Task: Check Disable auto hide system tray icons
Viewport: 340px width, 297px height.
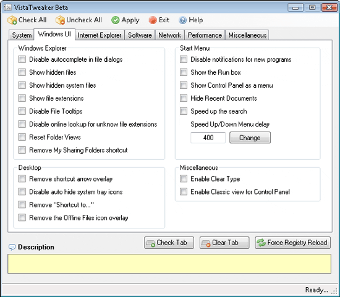Action: coord(22,192)
